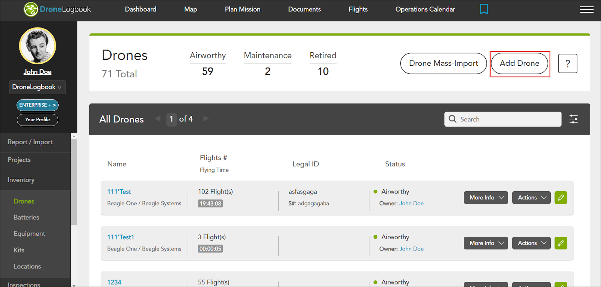Select Kits in the sidebar
The height and width of the screenshot is (287, 601).
[x=19, y=250]
